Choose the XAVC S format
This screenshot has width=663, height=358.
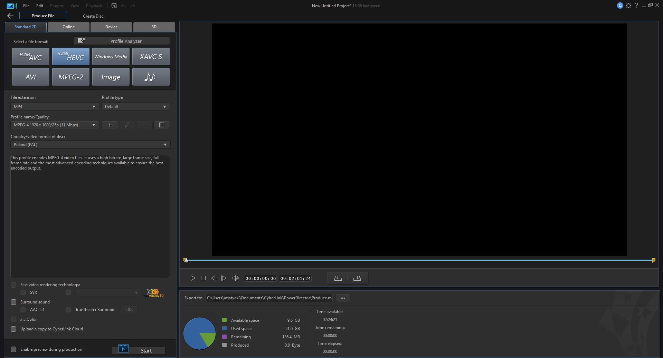(x=151, y=57)
